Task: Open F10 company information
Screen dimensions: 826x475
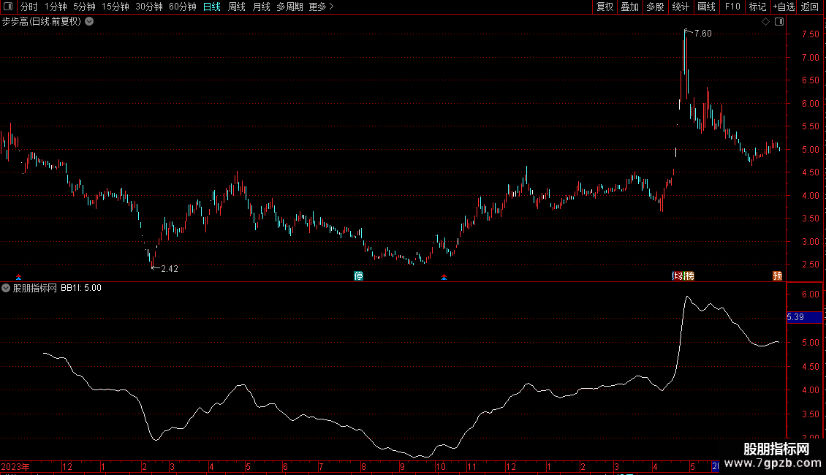Action: pos(732,7)
